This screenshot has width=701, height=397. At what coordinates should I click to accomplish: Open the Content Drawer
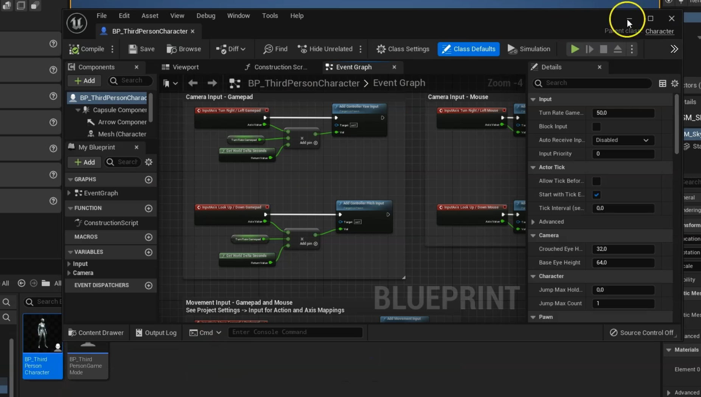click(x=96, y=333)
